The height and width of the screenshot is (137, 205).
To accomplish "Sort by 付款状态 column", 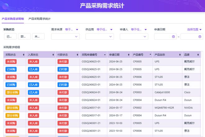I will [x=77, y=55].
